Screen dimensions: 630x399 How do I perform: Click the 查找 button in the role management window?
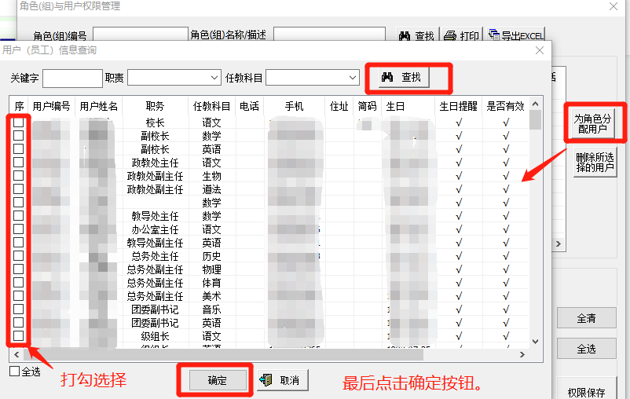(417, 35)
